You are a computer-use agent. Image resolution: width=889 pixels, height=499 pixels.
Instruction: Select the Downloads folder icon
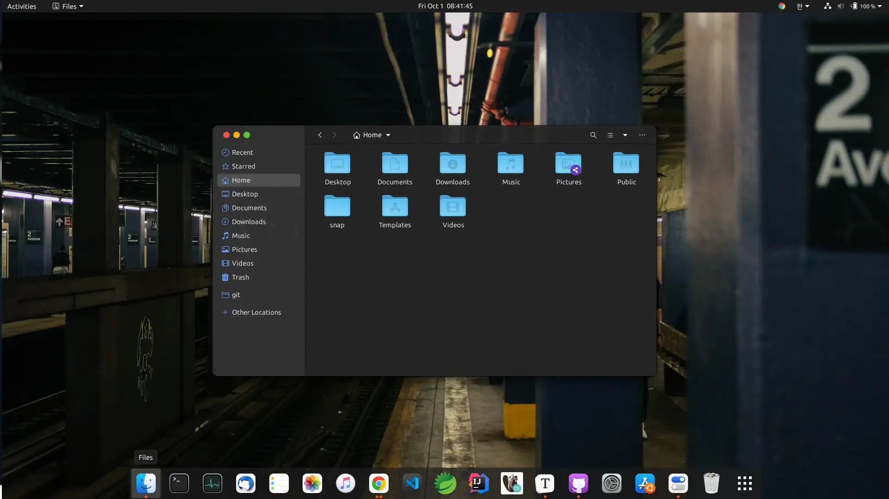452,164
